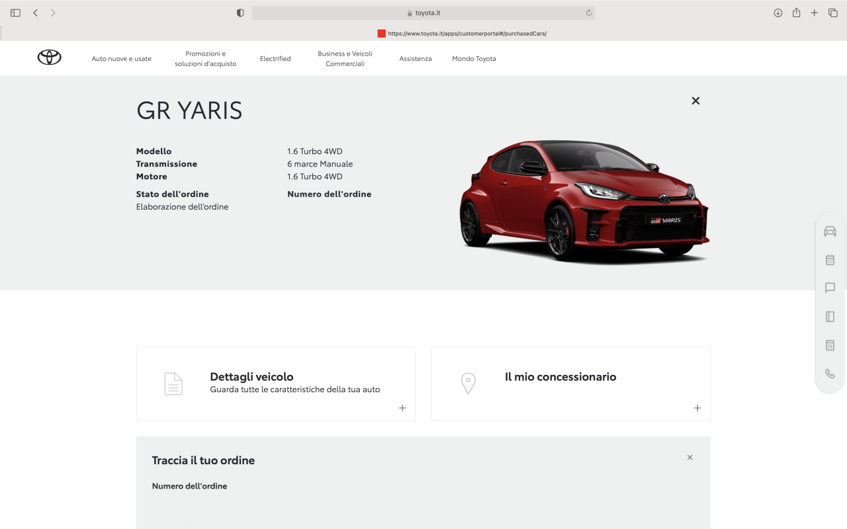
Task: Close the Traccia il tuo ordine section
Action: 690,458
